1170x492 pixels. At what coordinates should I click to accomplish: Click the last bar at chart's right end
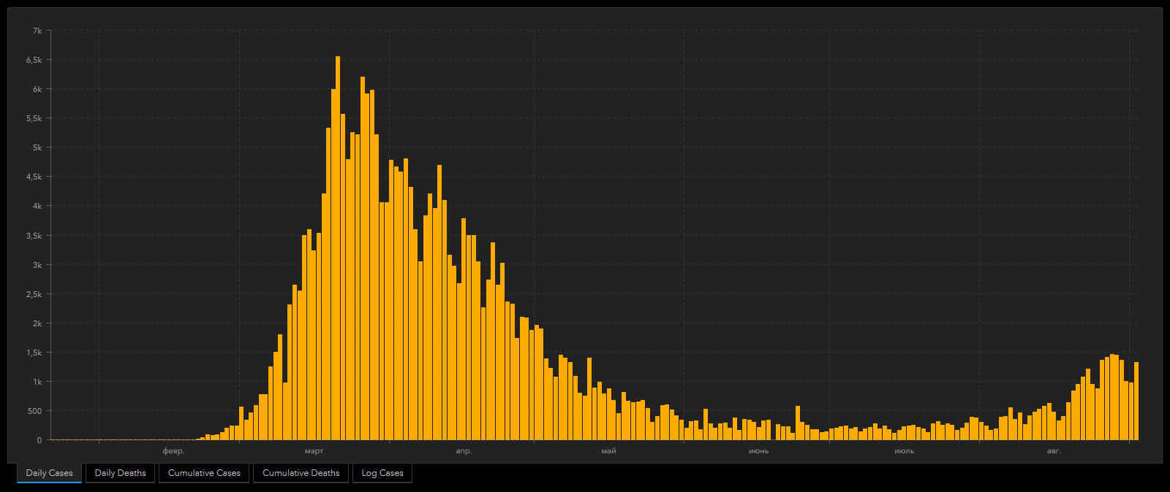click(1136, 401)
